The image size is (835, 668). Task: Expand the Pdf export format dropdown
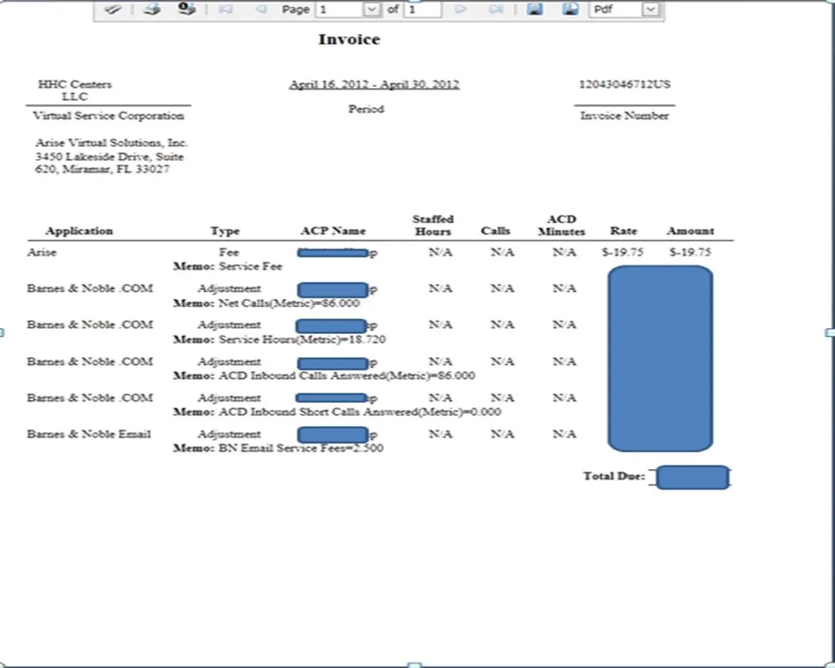click(x=650, y=10)
